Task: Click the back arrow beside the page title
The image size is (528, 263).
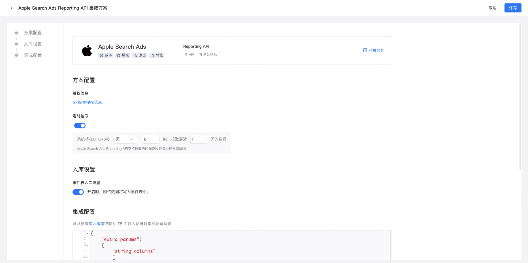Action: pos(11,8)
